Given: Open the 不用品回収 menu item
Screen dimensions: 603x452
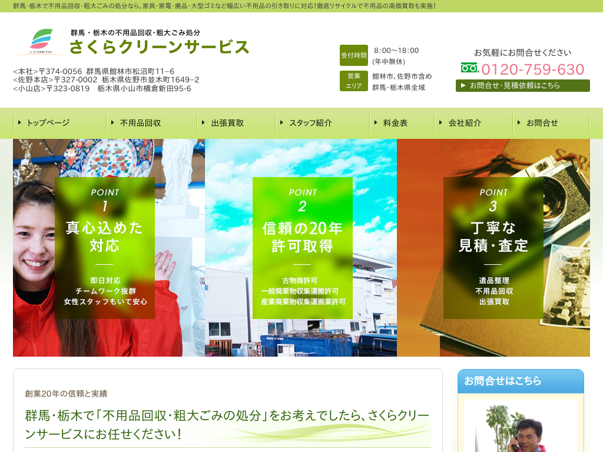Looking at the screenshot, I should coord(140,123).
